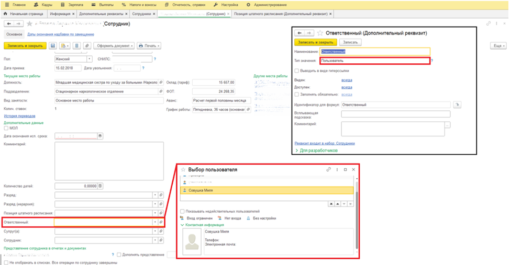Click the paperclip attached files icon

point(87,46)
